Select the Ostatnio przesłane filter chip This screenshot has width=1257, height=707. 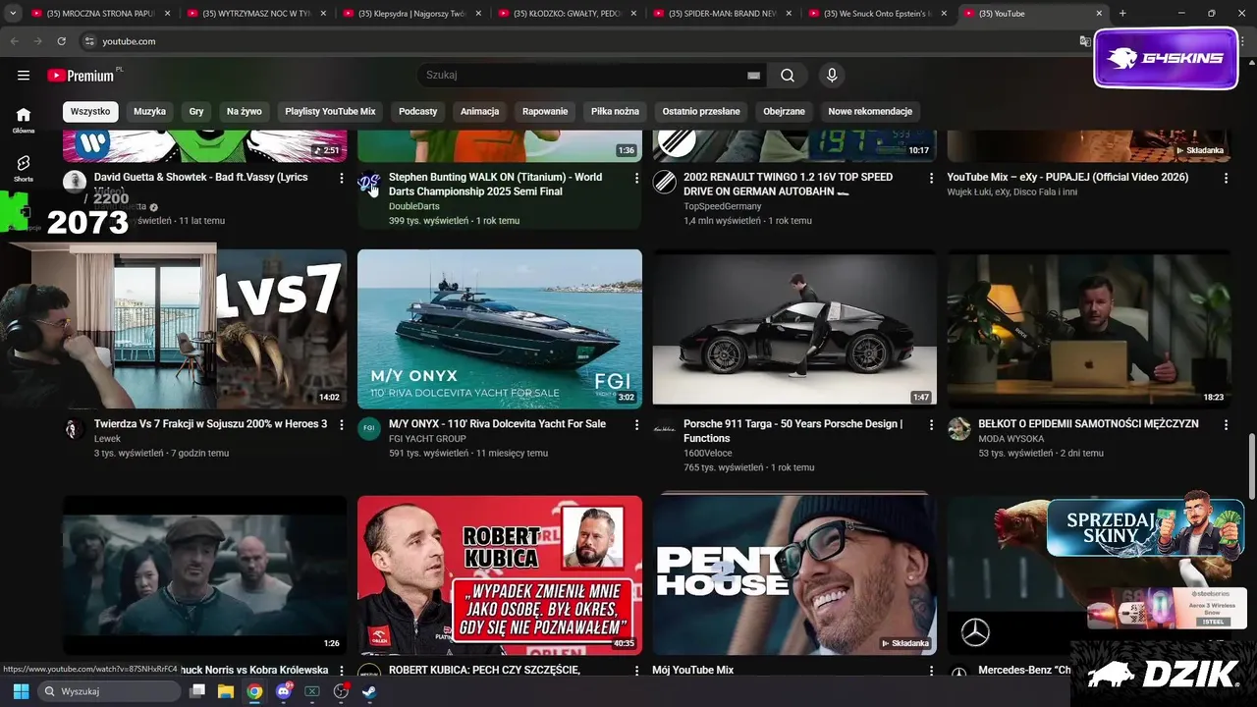pos(701,111)
